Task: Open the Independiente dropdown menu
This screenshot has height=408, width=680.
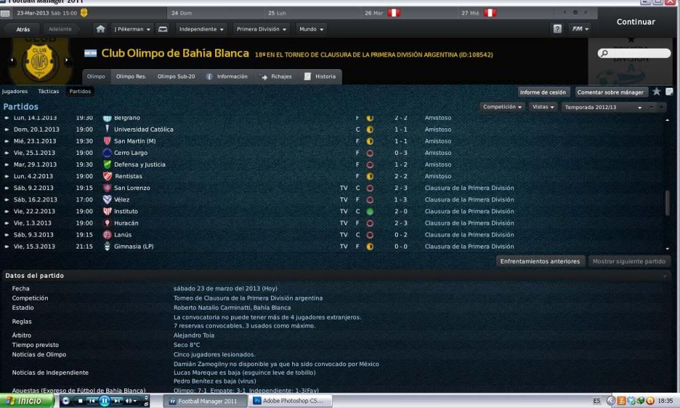Action: point(201,29)
